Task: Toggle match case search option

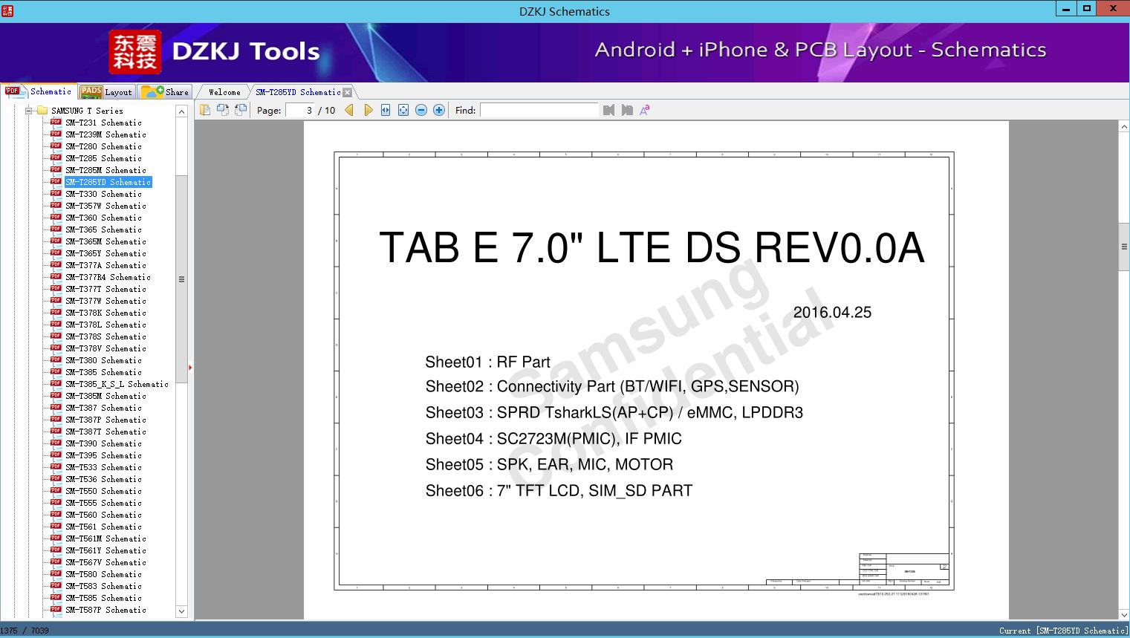Action: click(645, 110)
